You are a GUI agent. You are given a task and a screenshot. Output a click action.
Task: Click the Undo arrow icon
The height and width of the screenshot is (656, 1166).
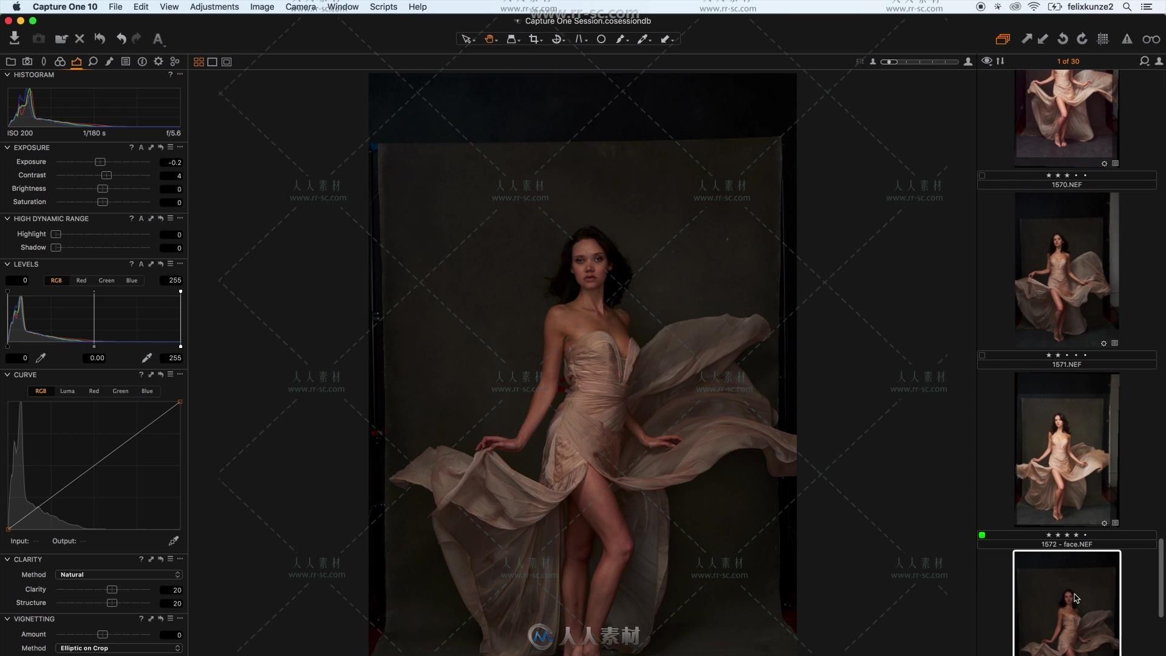tap(121, 39)
